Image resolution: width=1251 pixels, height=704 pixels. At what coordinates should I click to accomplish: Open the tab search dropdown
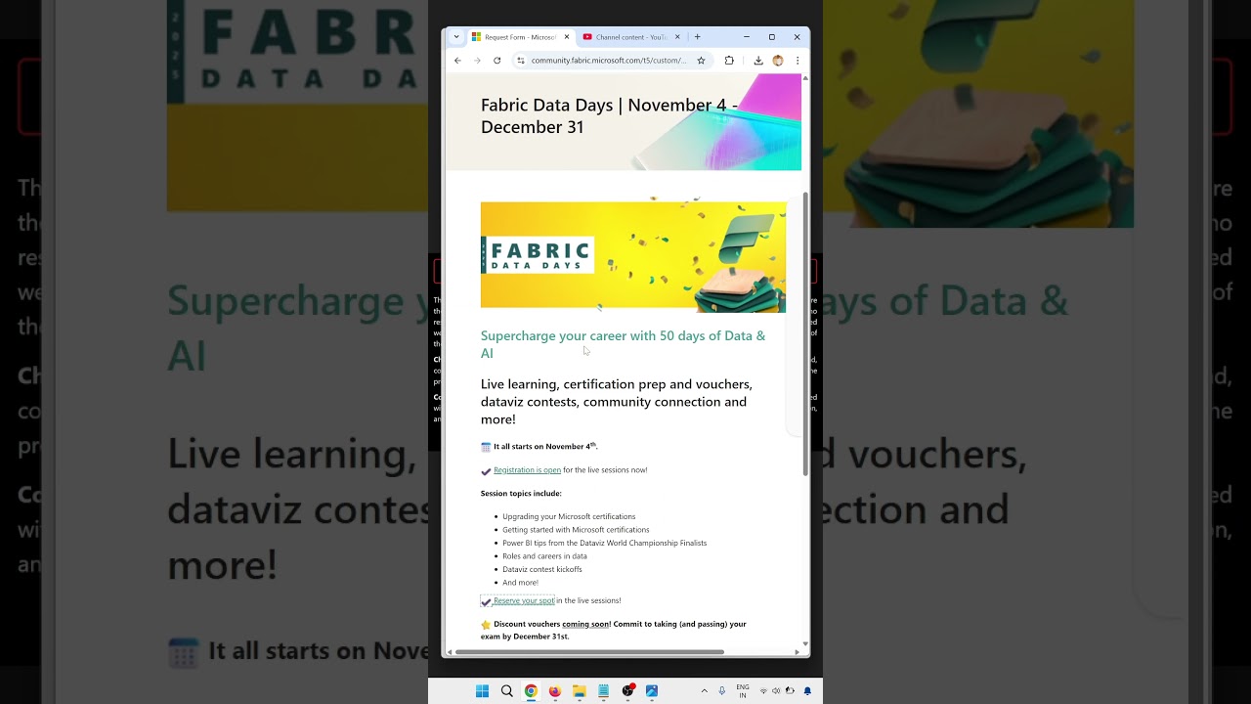click(456, 37)
